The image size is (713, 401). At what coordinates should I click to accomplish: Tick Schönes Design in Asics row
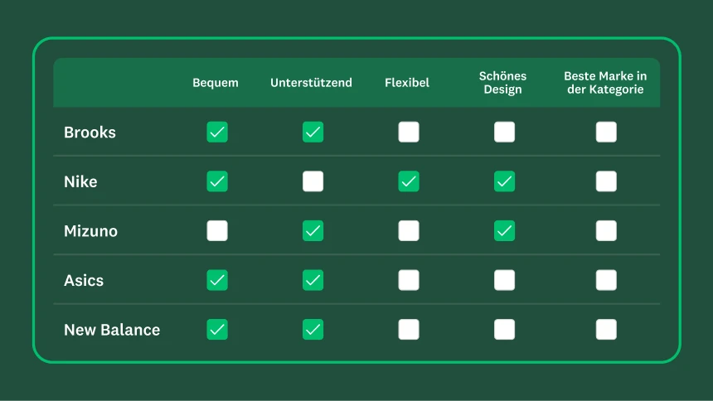tap(504, 280)
